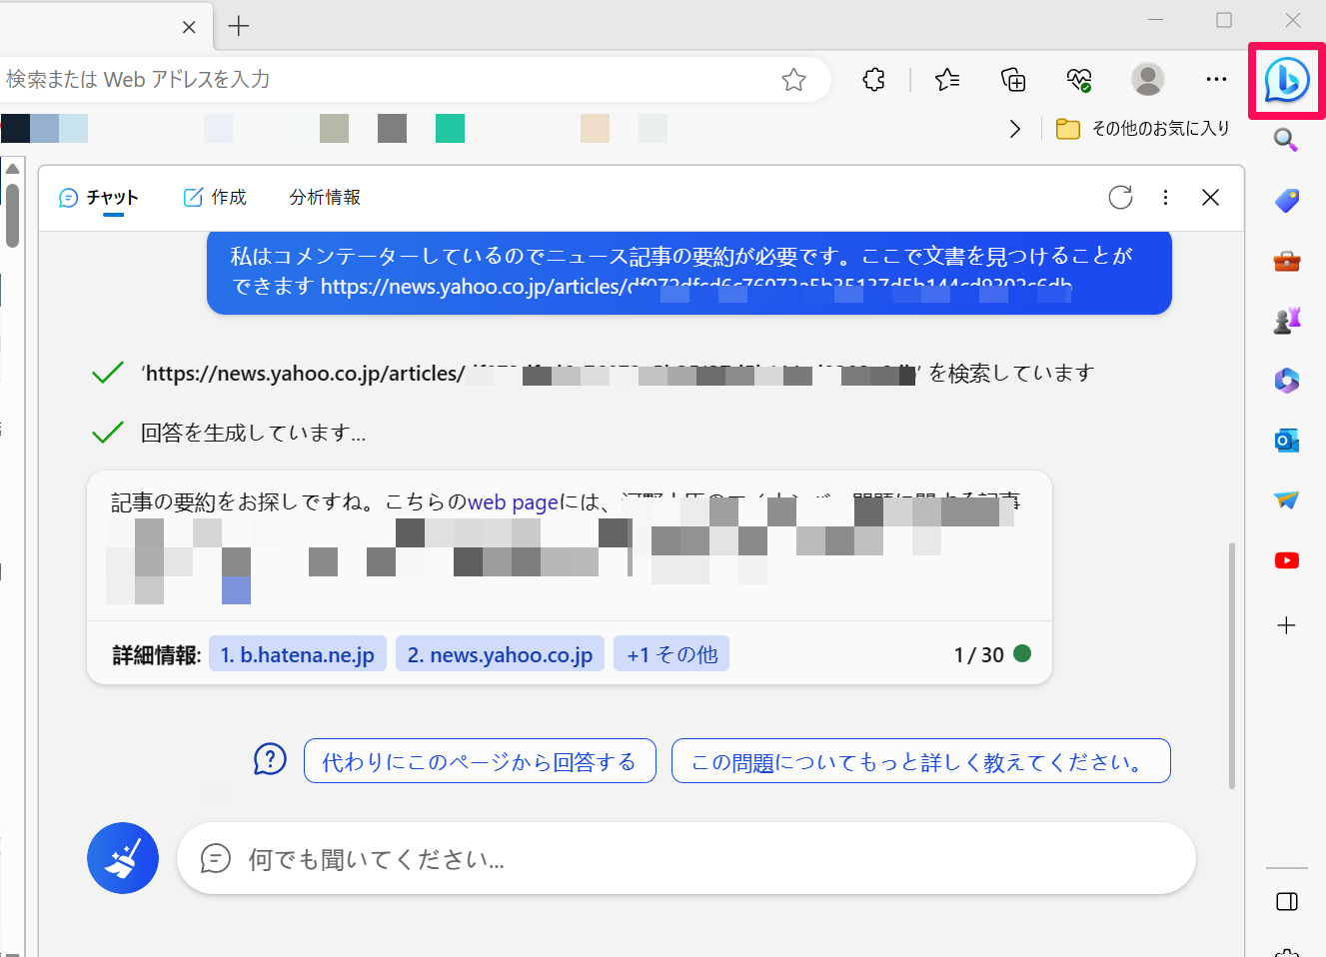Open the Tools toolbox icon in sidebar
Image resolution: width=1326 pixels, height=957 pixels.
[1286, 260]
